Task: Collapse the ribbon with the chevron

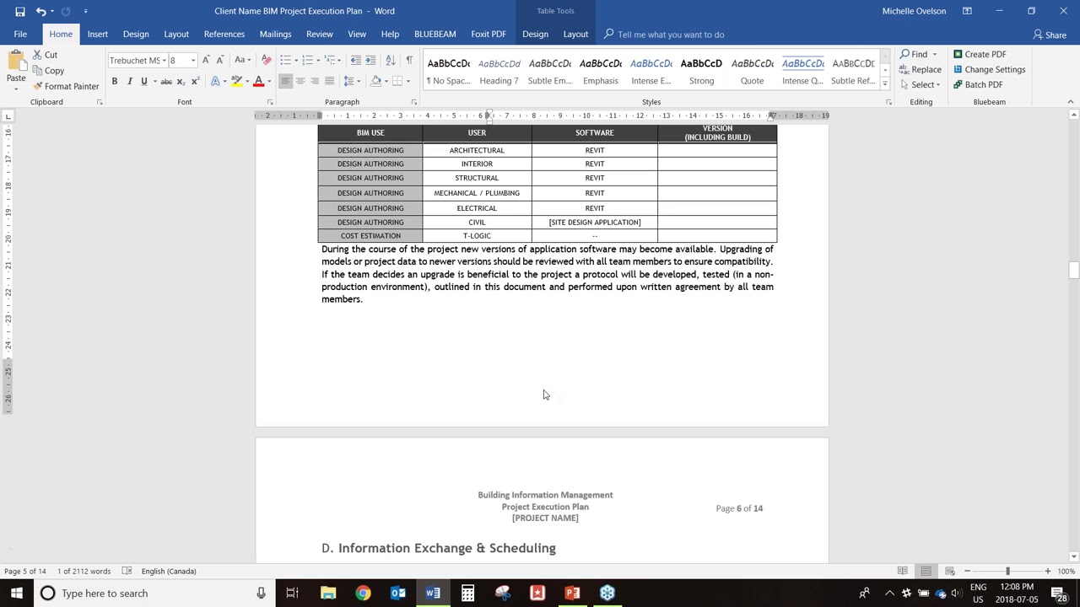Action: coord(1071,102)
